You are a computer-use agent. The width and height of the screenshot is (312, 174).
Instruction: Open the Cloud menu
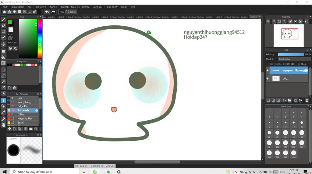(x=124, y=7)
